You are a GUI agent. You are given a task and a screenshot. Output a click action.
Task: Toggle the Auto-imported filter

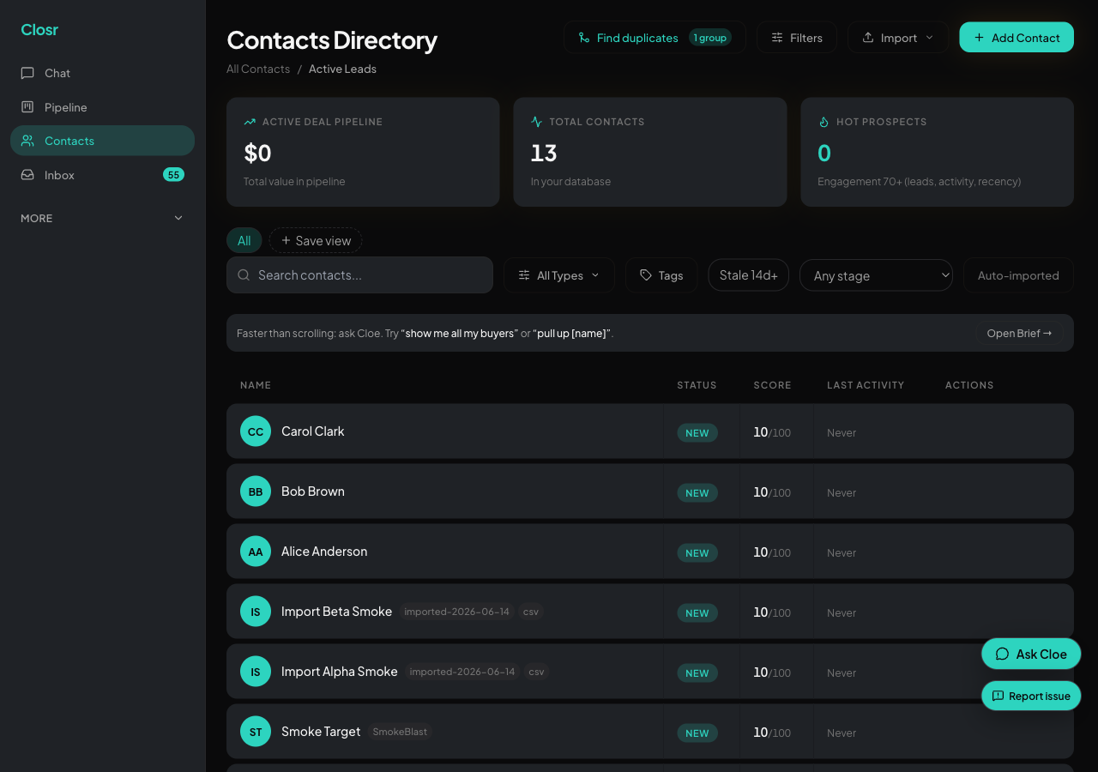pyautogui.click(x=1018, y=275)
